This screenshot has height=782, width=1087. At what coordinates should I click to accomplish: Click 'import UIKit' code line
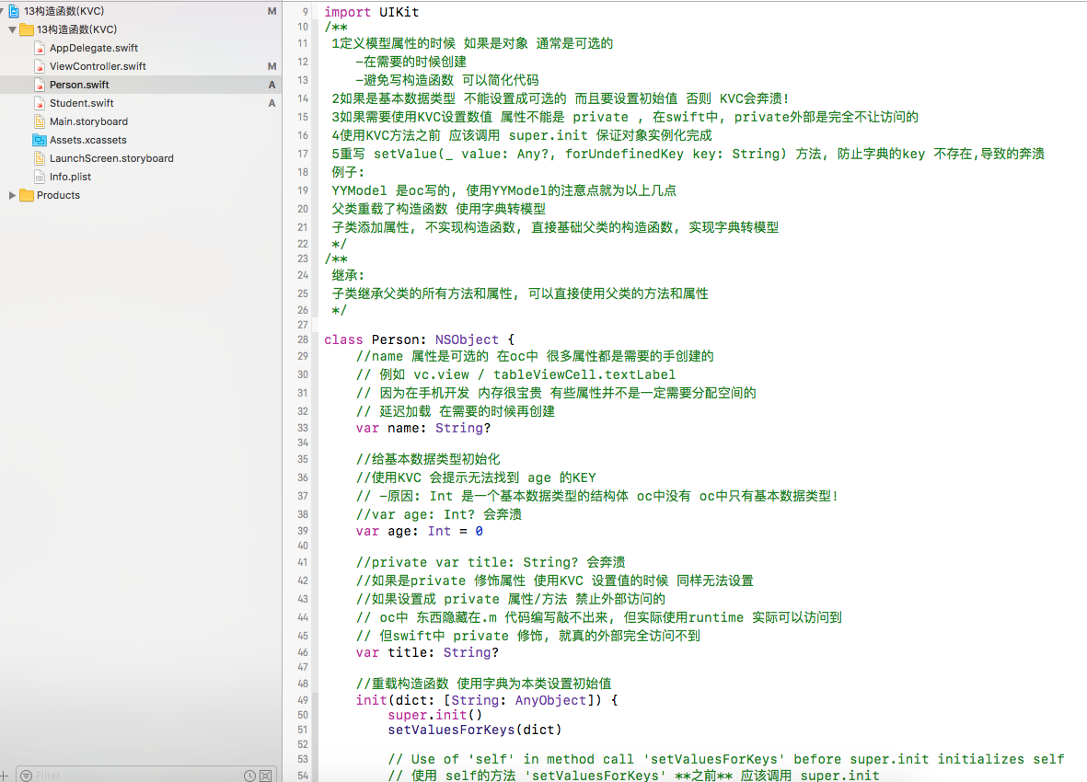click(x=371, y=12)
